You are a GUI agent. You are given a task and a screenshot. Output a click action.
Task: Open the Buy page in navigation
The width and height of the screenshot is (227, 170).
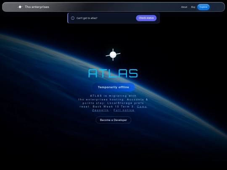pos(193,7)
